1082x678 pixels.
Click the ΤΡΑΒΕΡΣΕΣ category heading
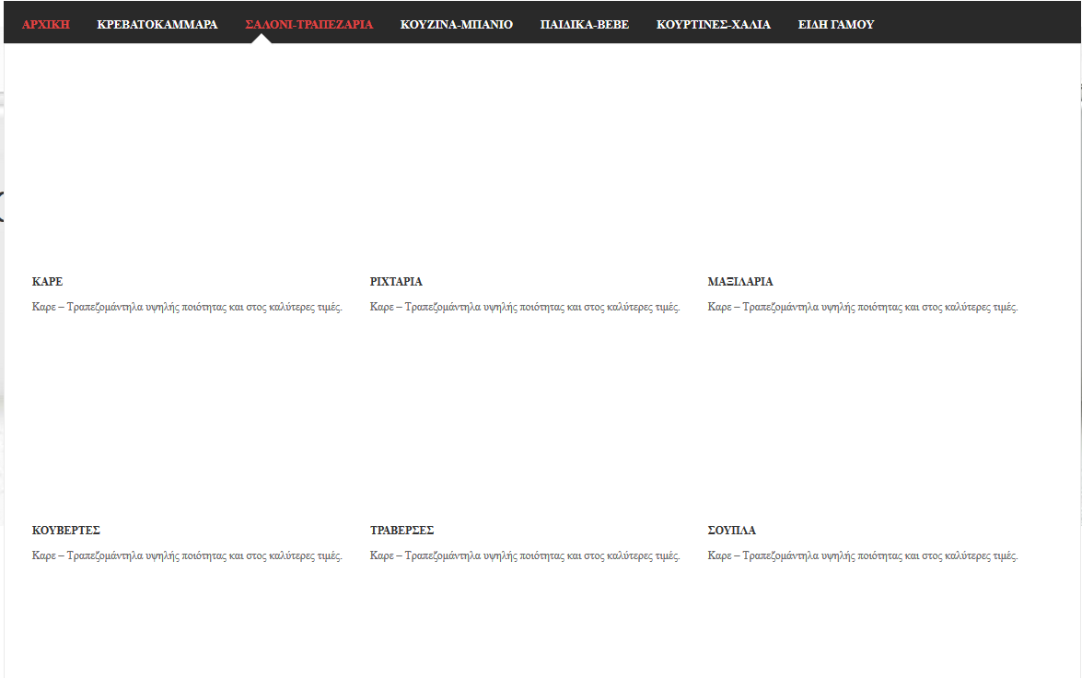click(401, 531)
